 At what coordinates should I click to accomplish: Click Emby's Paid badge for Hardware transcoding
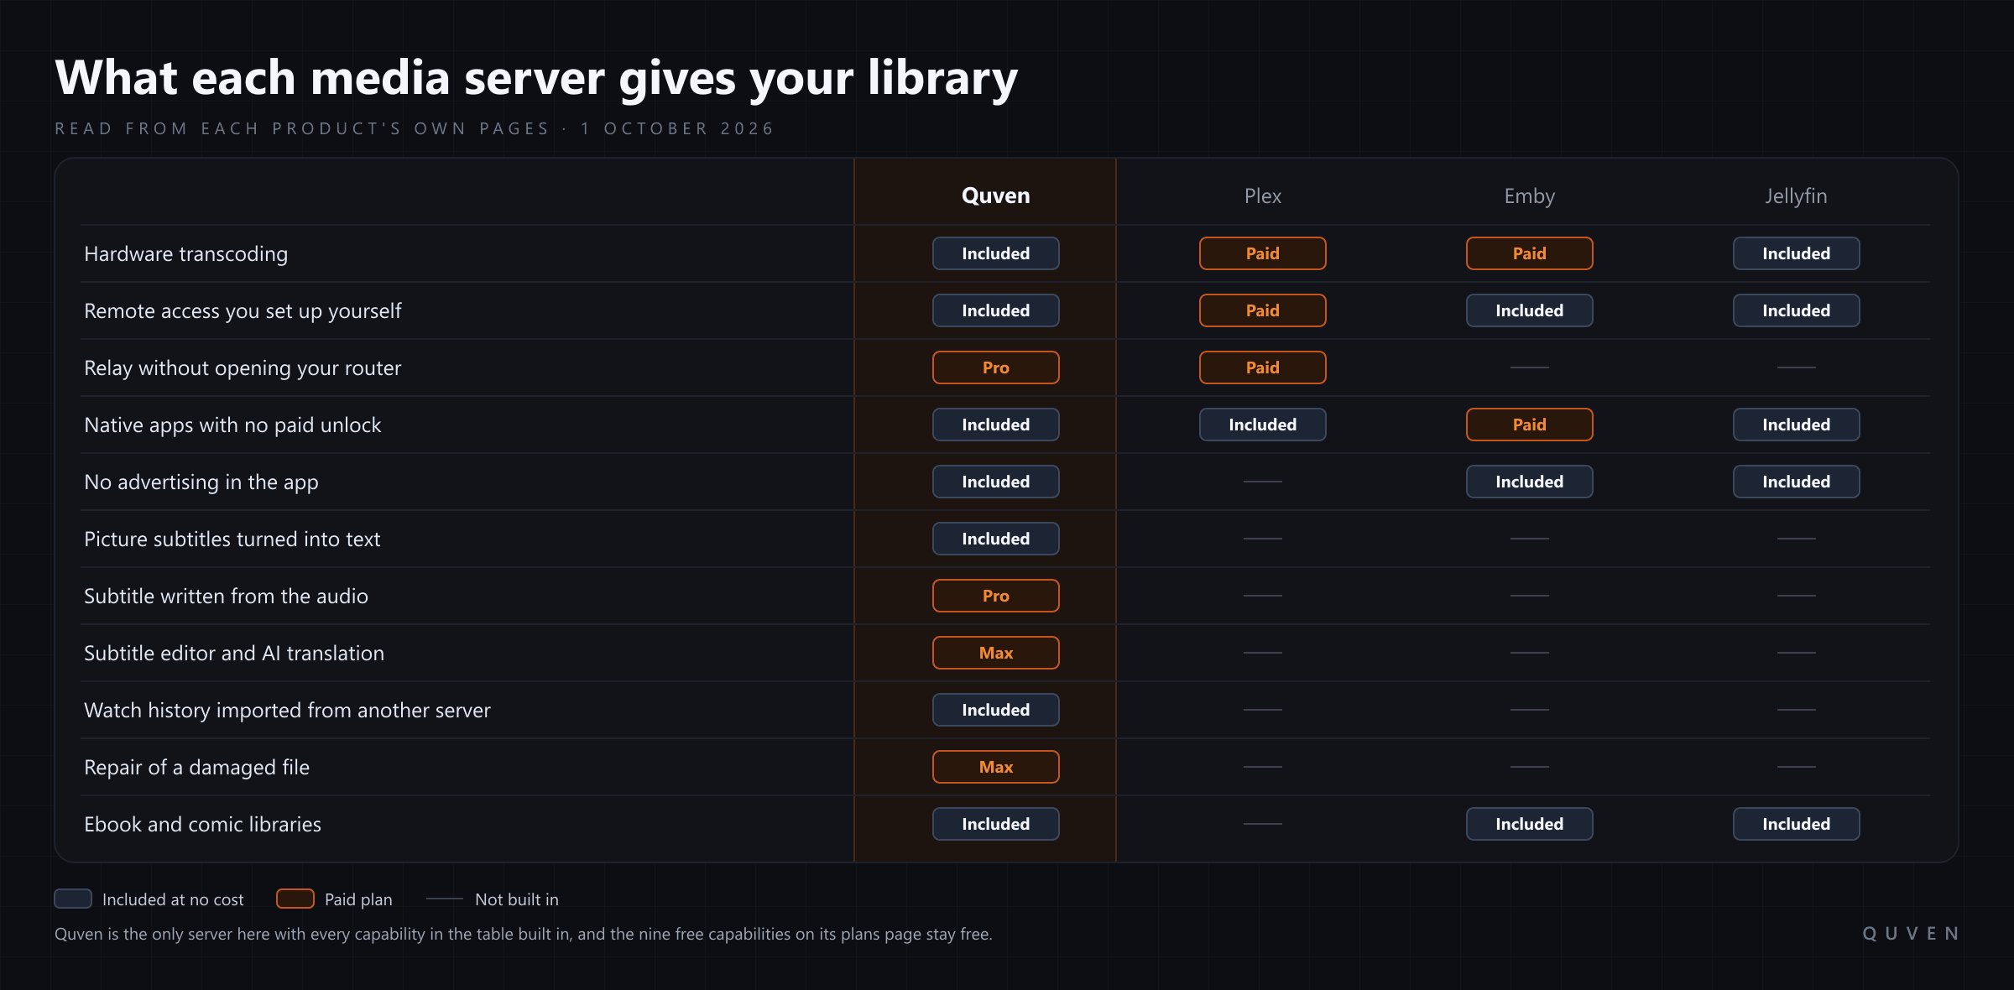coord(1529,253)
